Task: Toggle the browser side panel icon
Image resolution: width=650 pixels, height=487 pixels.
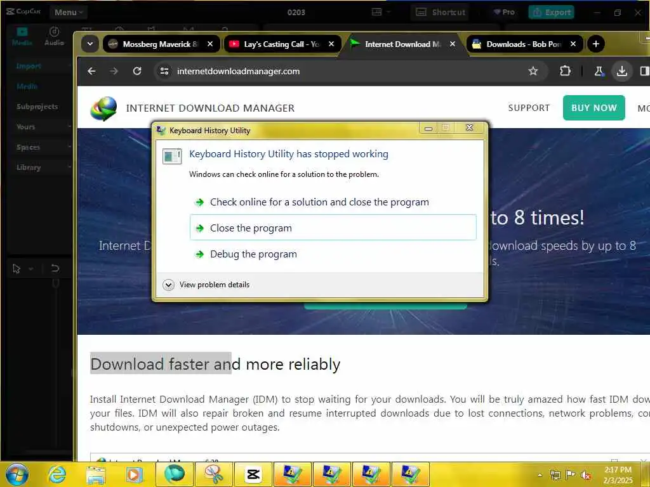Action: point(645,71)
